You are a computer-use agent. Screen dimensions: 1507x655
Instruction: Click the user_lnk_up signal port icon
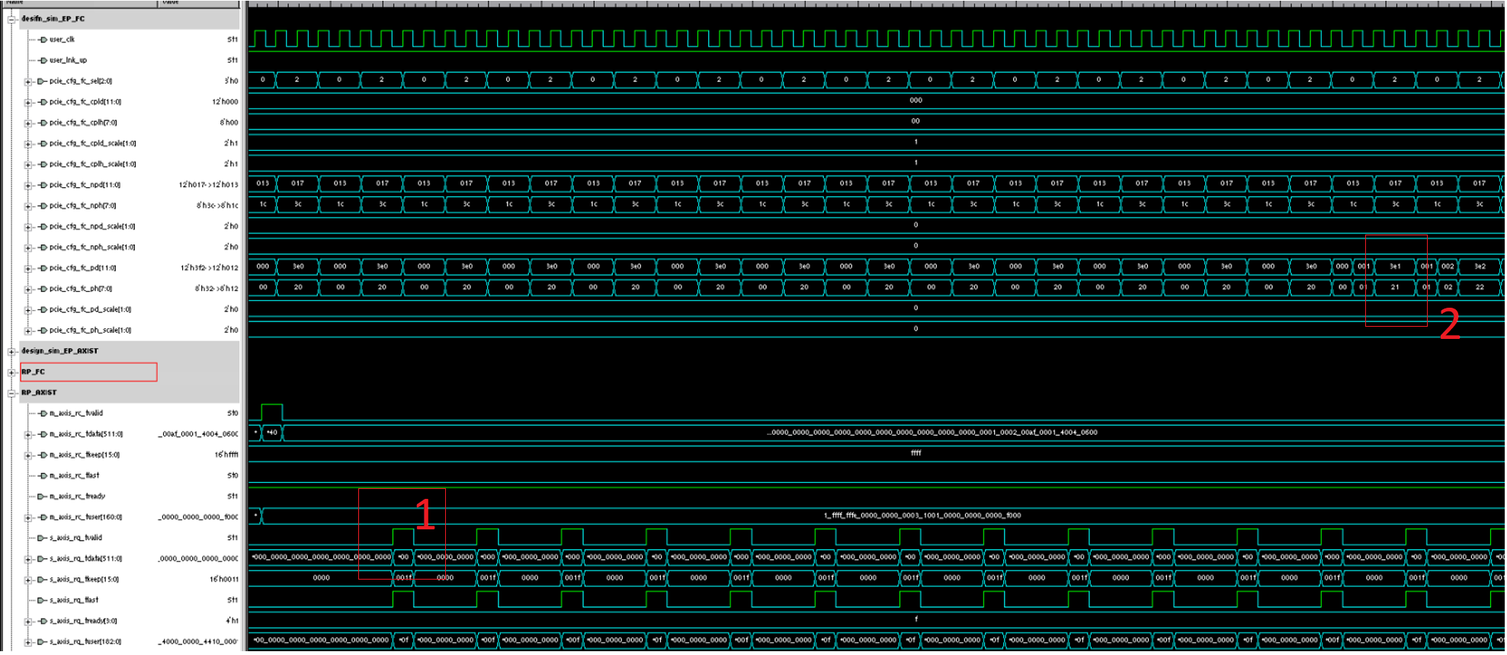click(43, 60)
